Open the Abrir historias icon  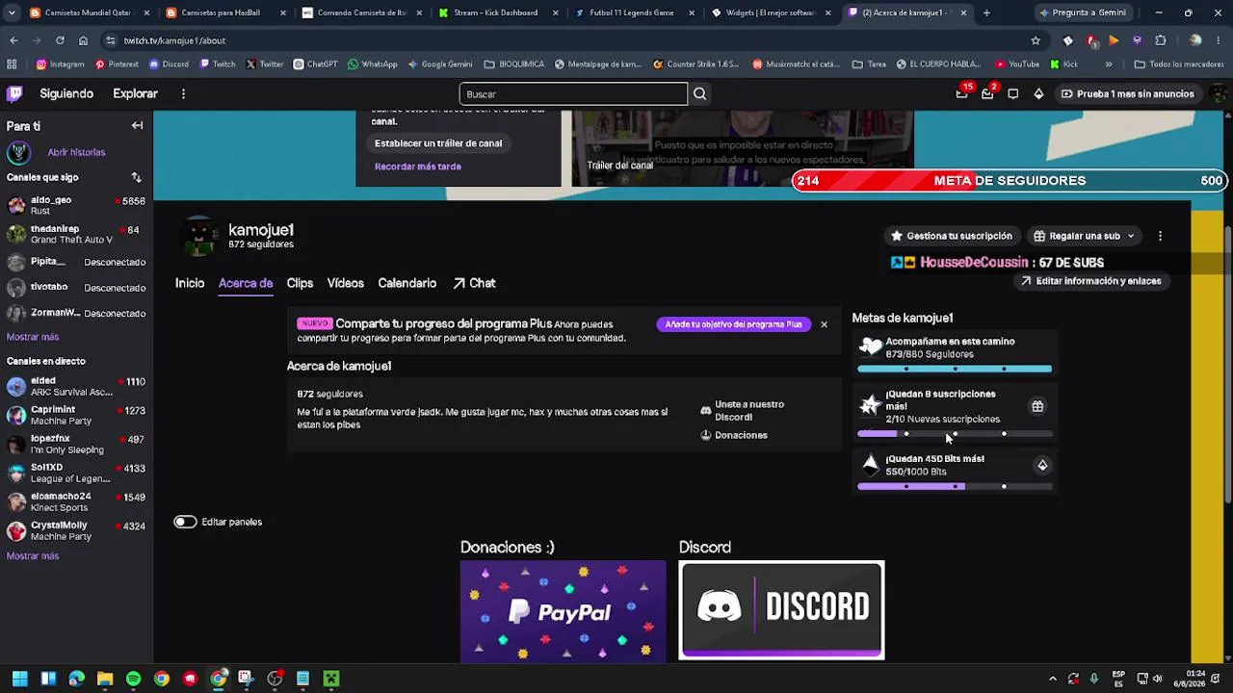(17, 152)
